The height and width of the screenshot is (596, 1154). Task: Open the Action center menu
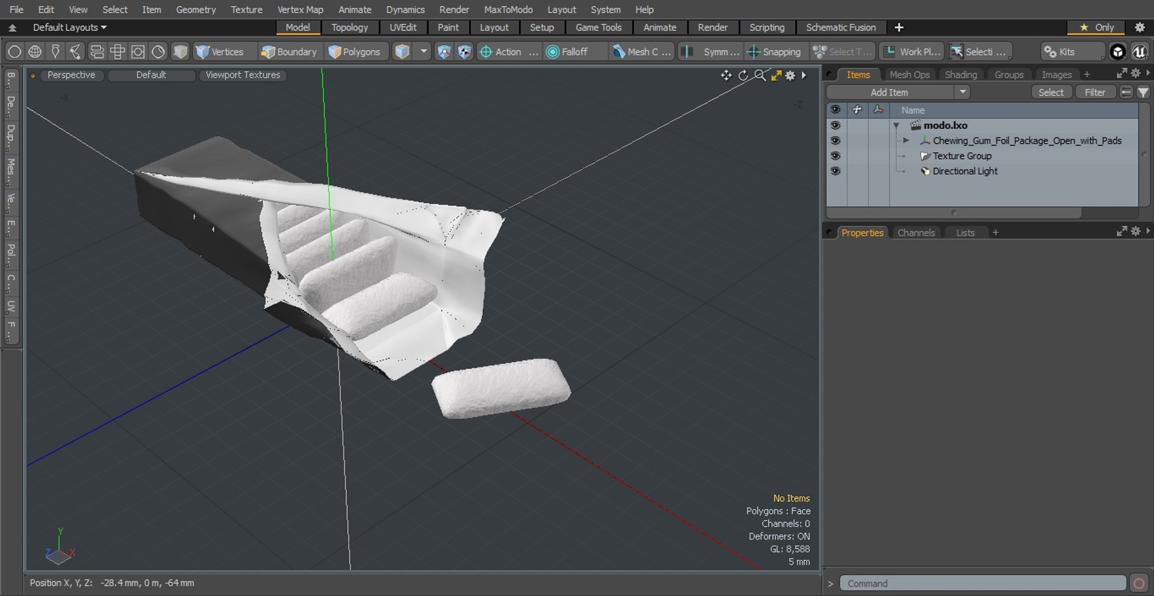click(508, 52)
